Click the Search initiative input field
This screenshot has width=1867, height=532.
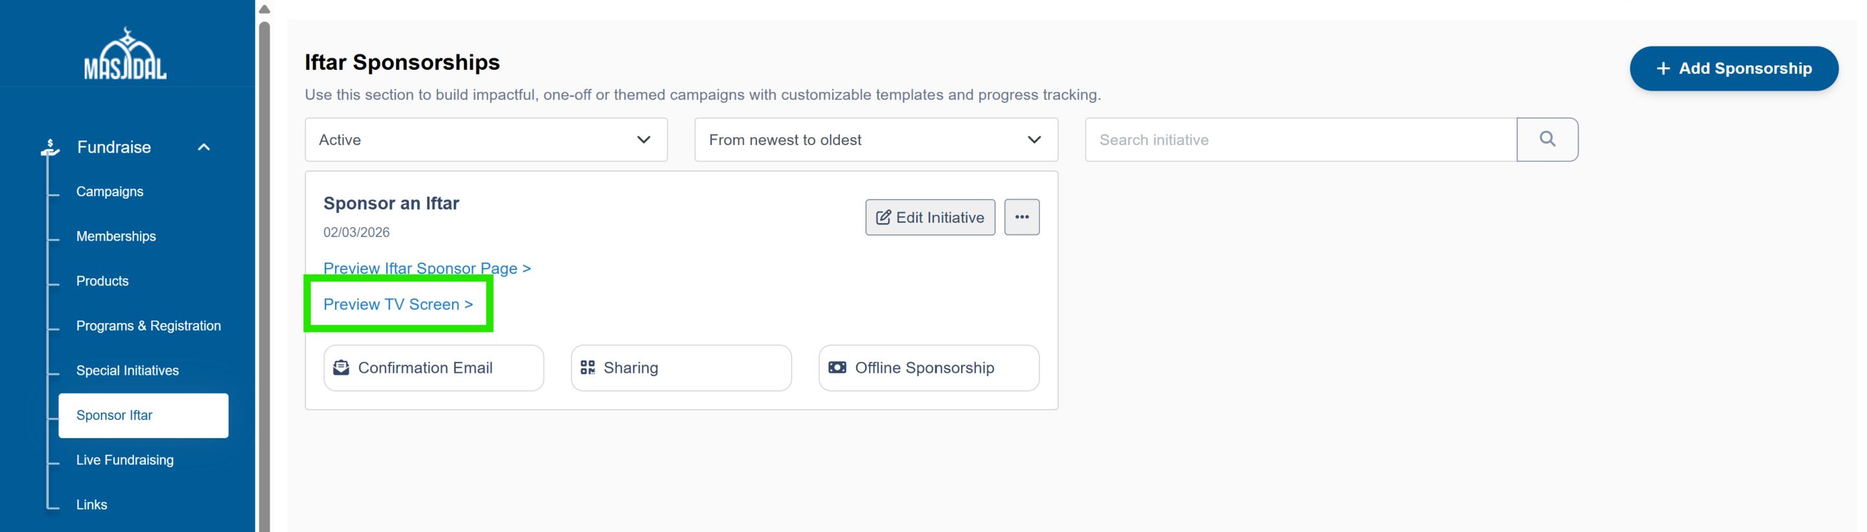[1299, 140]
